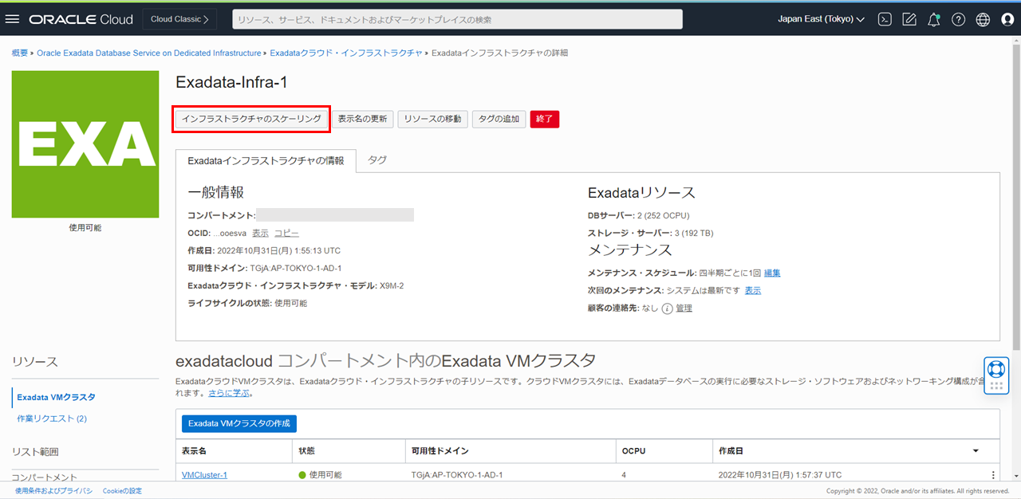View notifications bell icon

click(933, 19)
